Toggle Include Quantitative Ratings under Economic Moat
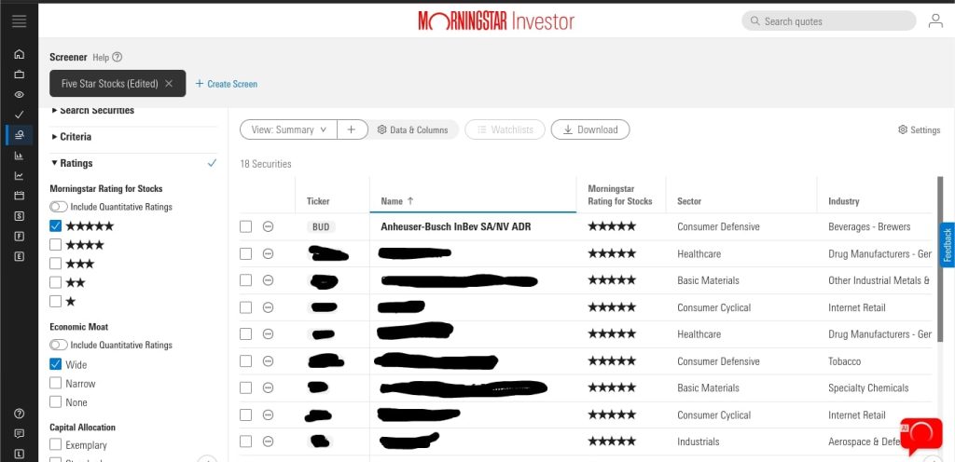The height and width of the screenshot is (462, 955). (x=59, y=345)
